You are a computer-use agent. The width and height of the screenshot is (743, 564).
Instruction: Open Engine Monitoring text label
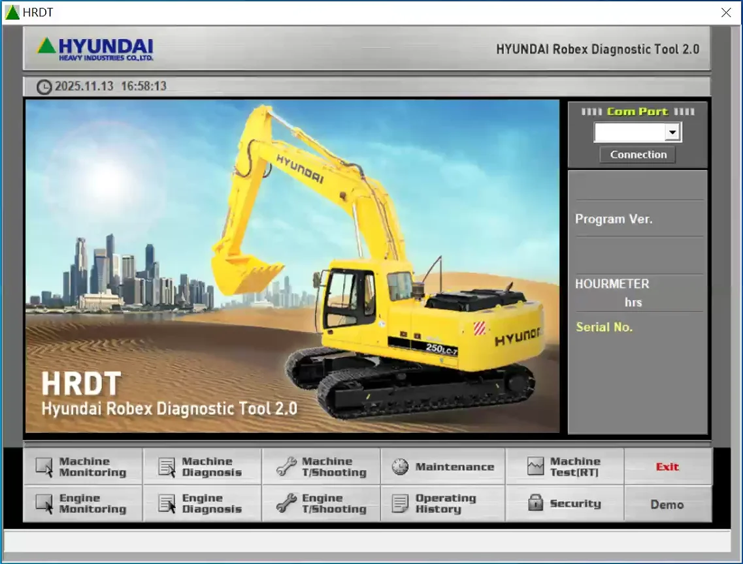(92, 504)
